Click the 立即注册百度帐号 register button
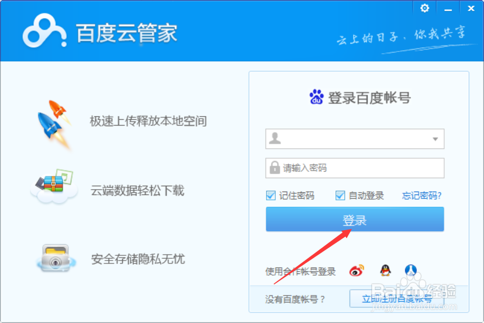 tap(397, 298)
